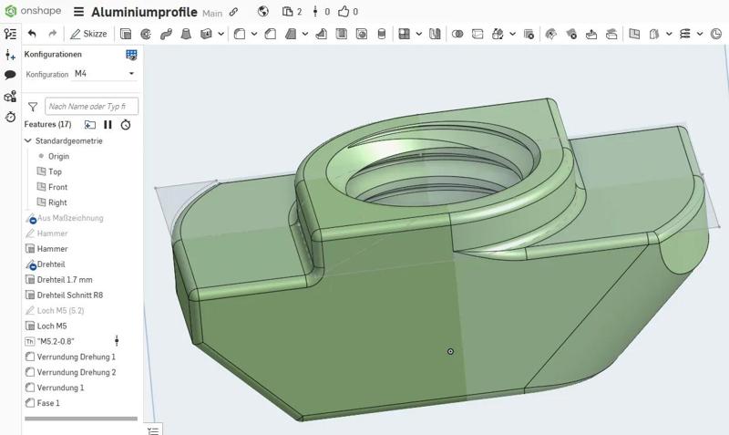This screenshot has height=435, width=729.
Task: Select the Rib tool
Action: (321, 34)
